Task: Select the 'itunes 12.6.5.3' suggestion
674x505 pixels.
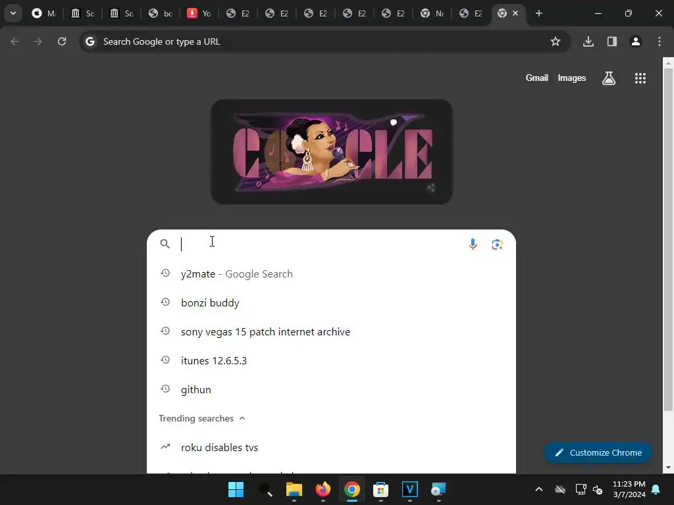Action: (332, 361)
